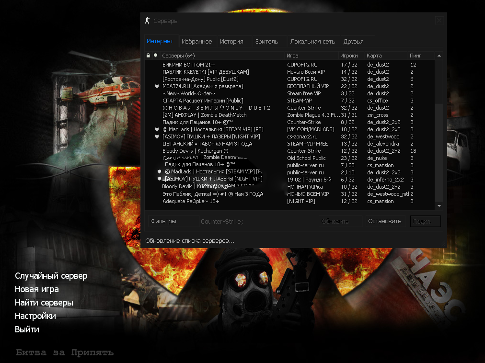Choose Настройки from the main menu
Viewport: 485px width, 363px height.
tap(35, 316)
